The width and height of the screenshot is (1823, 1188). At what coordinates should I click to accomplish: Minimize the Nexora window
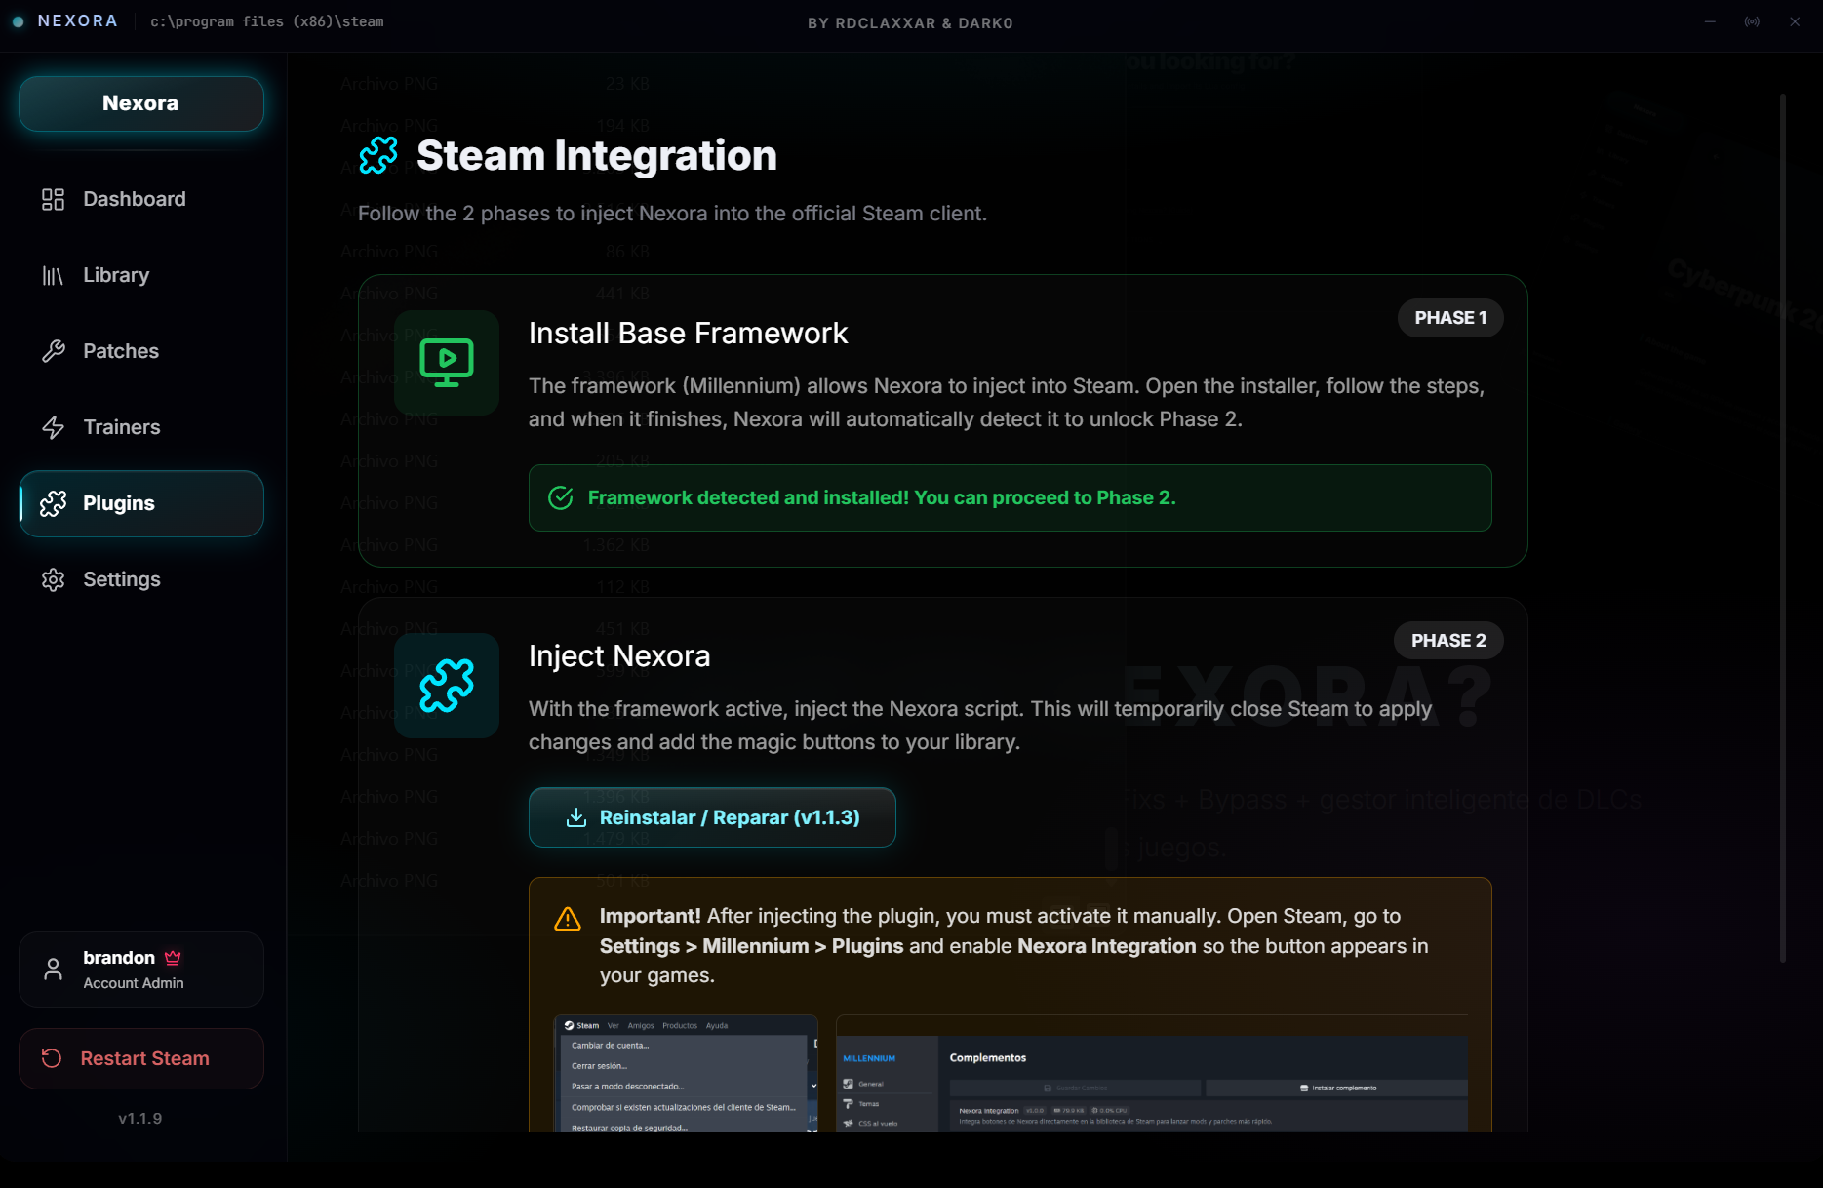tap(1710, 21)
